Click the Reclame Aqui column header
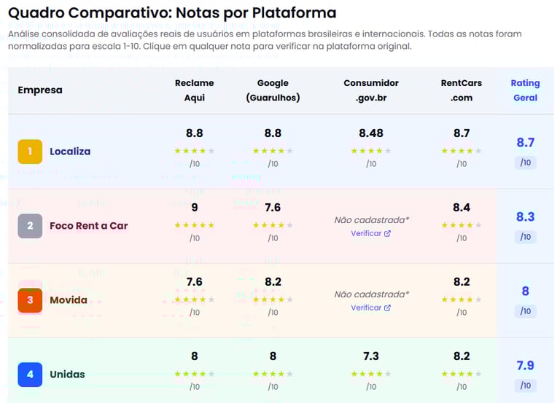Viewport: 560px width, 403px height. click(195, 90)
